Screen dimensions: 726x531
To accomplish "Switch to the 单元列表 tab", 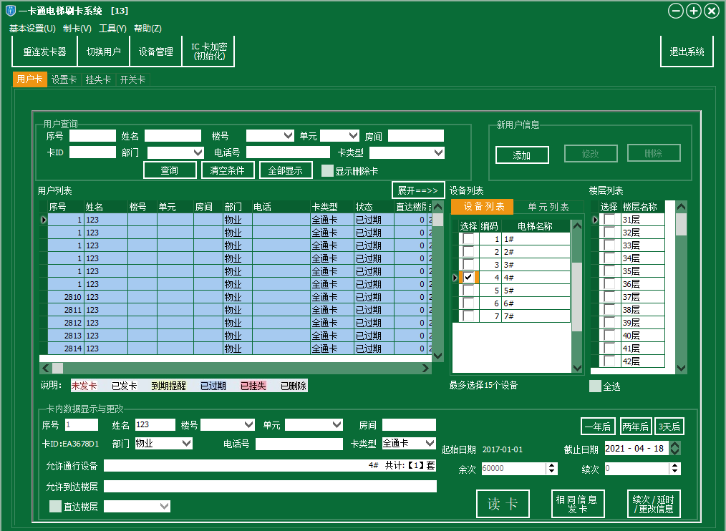I will (x=548, y=207).
